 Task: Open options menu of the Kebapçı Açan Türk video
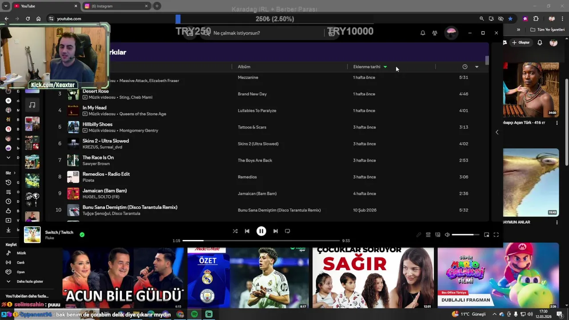pos(557,123)
